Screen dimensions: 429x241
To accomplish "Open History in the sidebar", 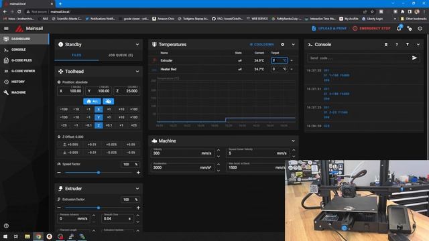I will [x=25, y=82].
